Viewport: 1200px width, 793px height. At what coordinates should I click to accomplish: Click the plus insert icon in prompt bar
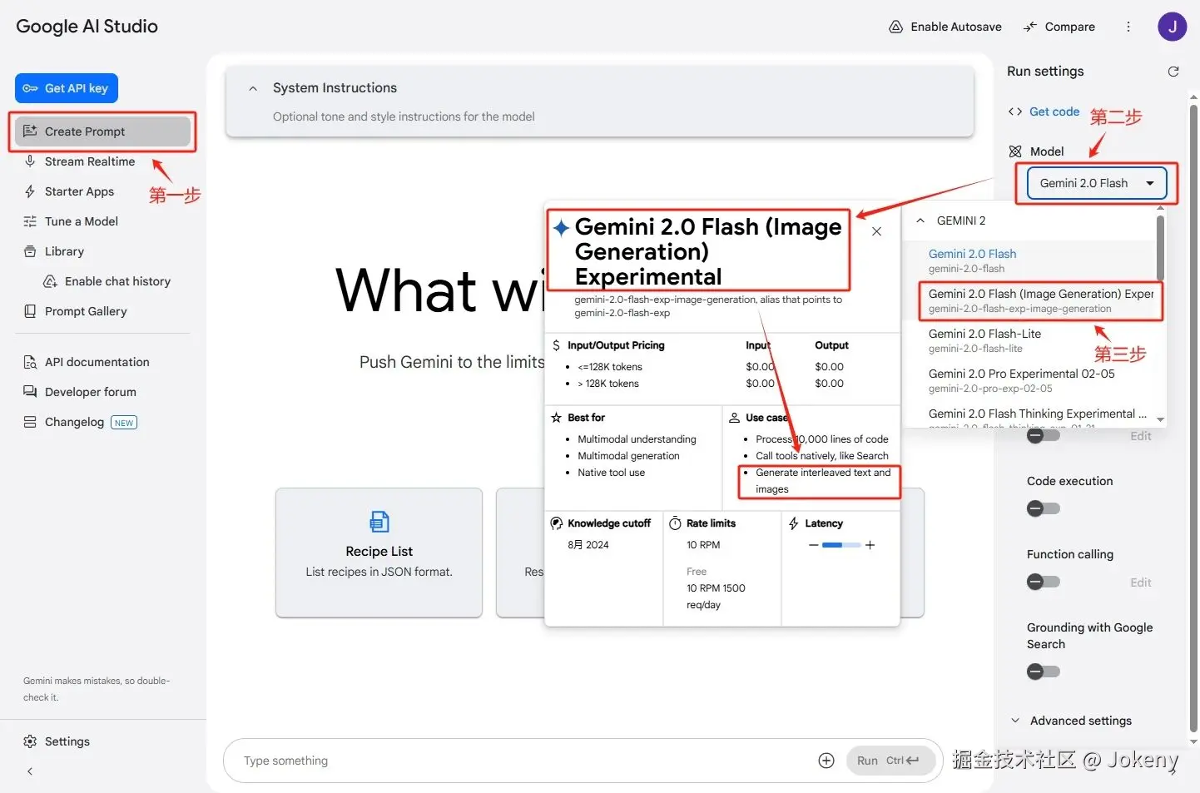[x=826, y=761]
